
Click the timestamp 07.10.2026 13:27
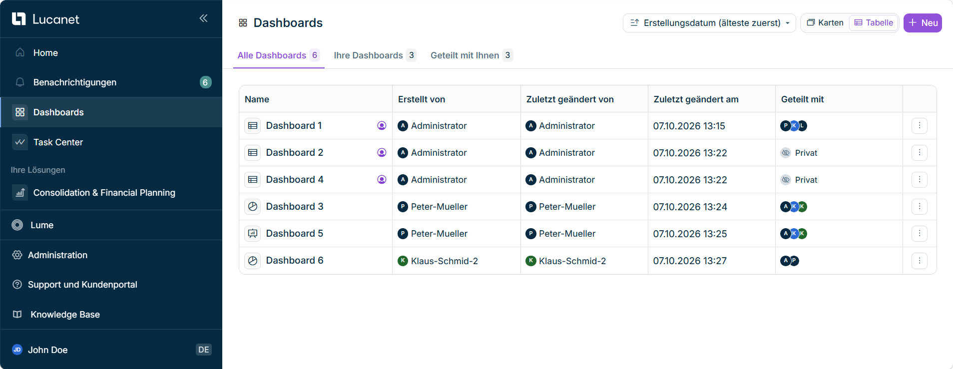[690, 261]
